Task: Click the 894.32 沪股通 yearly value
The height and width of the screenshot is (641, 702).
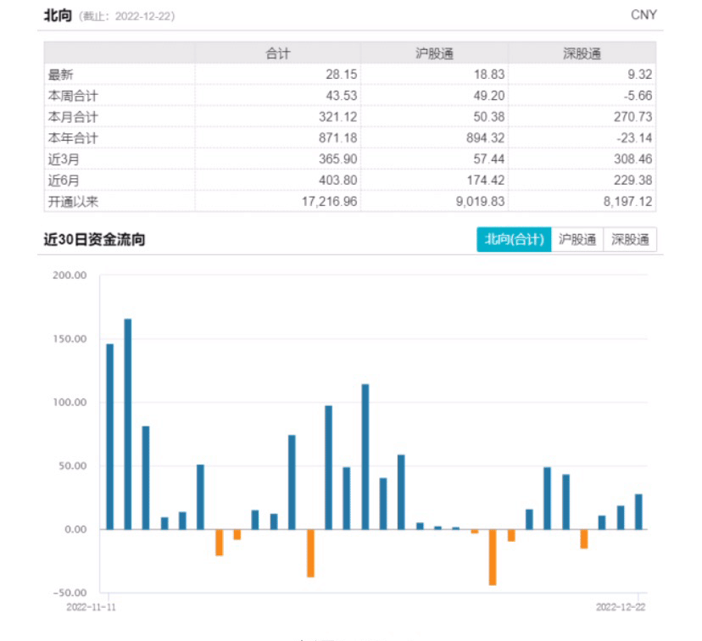Action: [478, 137]
